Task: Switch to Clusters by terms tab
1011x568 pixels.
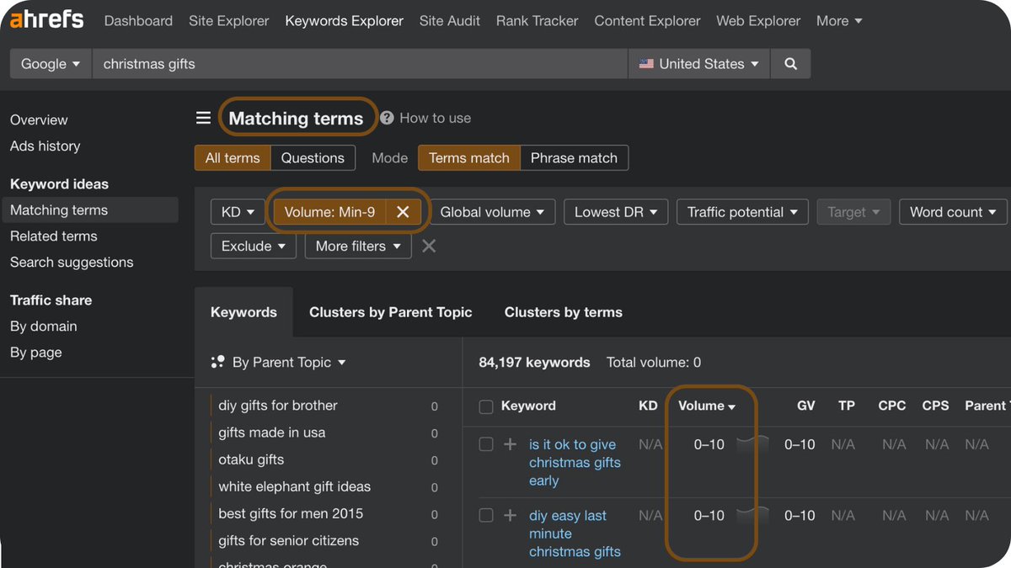Action: pos(563,312)
